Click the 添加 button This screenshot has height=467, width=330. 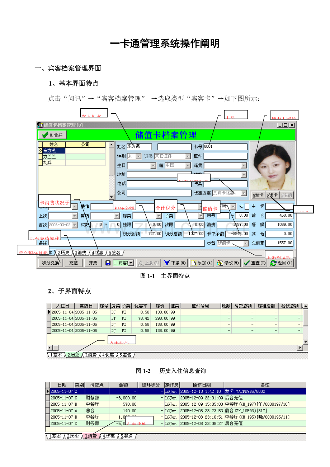tap(201, 263)
